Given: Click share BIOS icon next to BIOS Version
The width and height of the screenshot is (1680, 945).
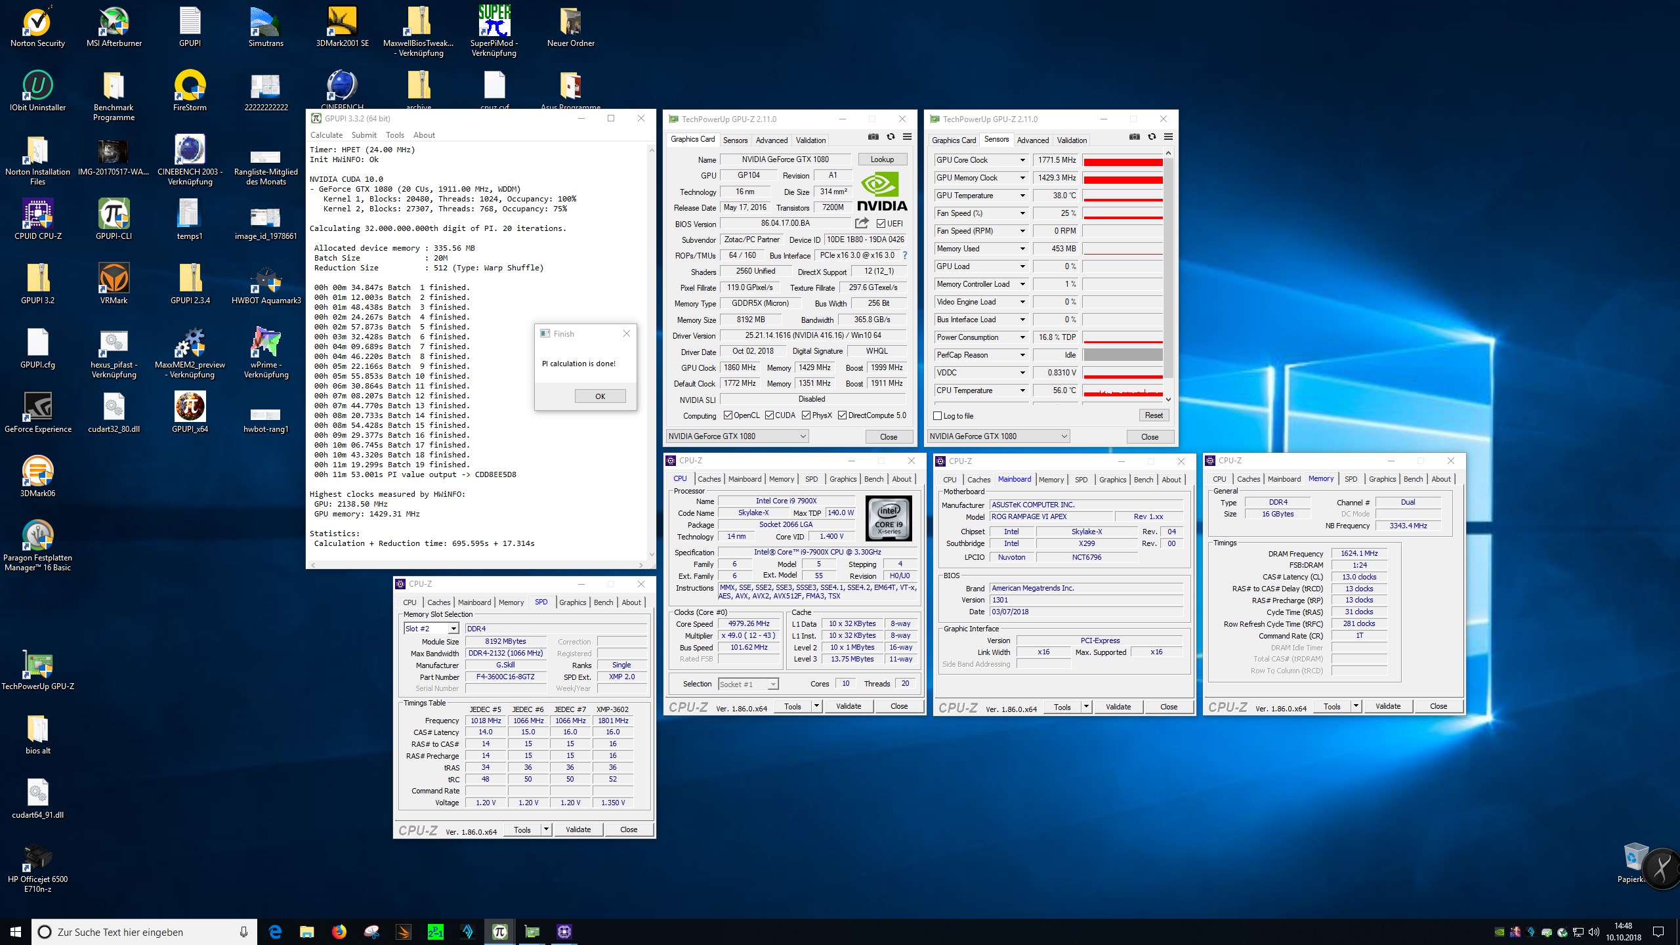Looking at the screenshot, I should [x=862, y=223].
